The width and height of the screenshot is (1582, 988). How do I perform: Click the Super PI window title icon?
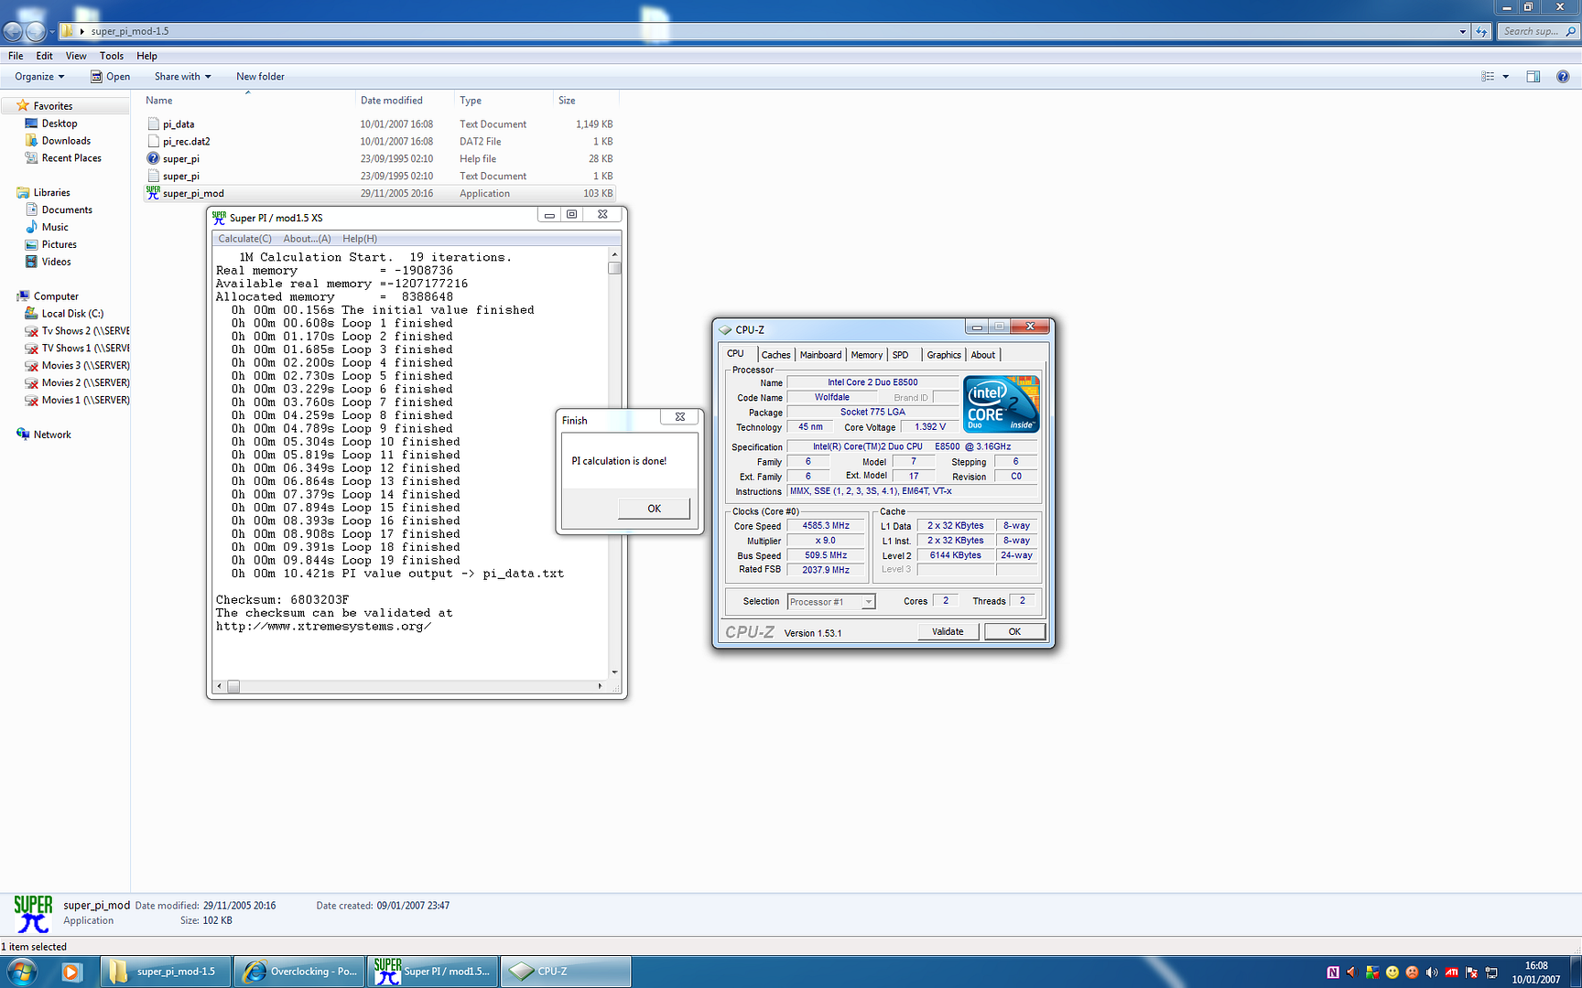(x=219, y=218)
